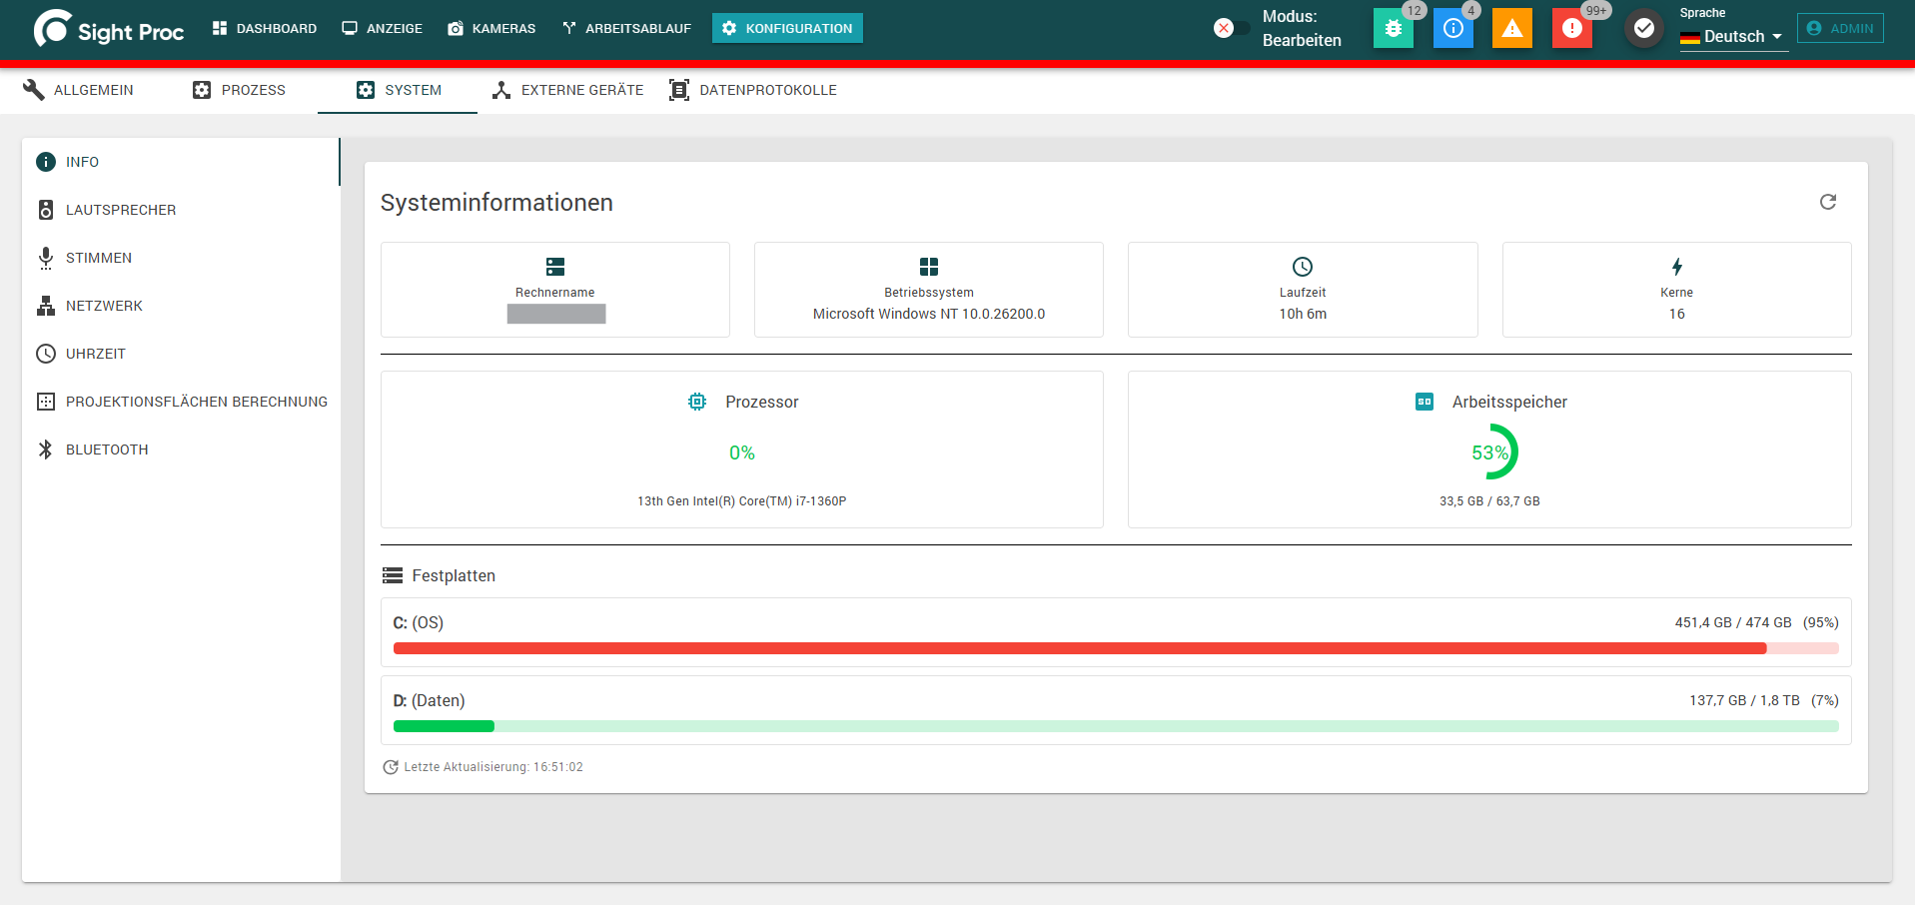This screenshot has width=1915, height=905.
Task: Open the DATENPROTOKOLLE tab
Action: pos(753,90)
